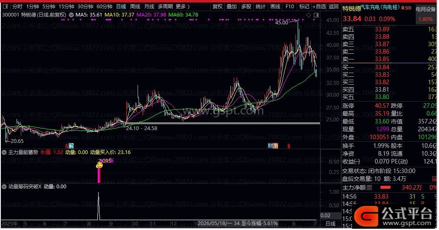The image size is (439, 230).
Task: Click the 特锐德 stock name in quote panel
Action: point(352,9)
